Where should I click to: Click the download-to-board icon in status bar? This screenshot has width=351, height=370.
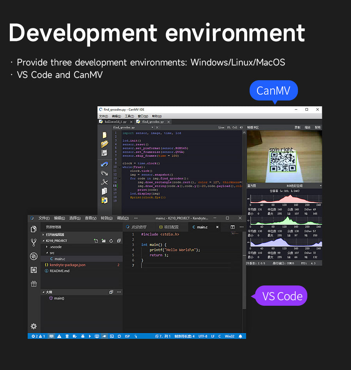point(97,336)
